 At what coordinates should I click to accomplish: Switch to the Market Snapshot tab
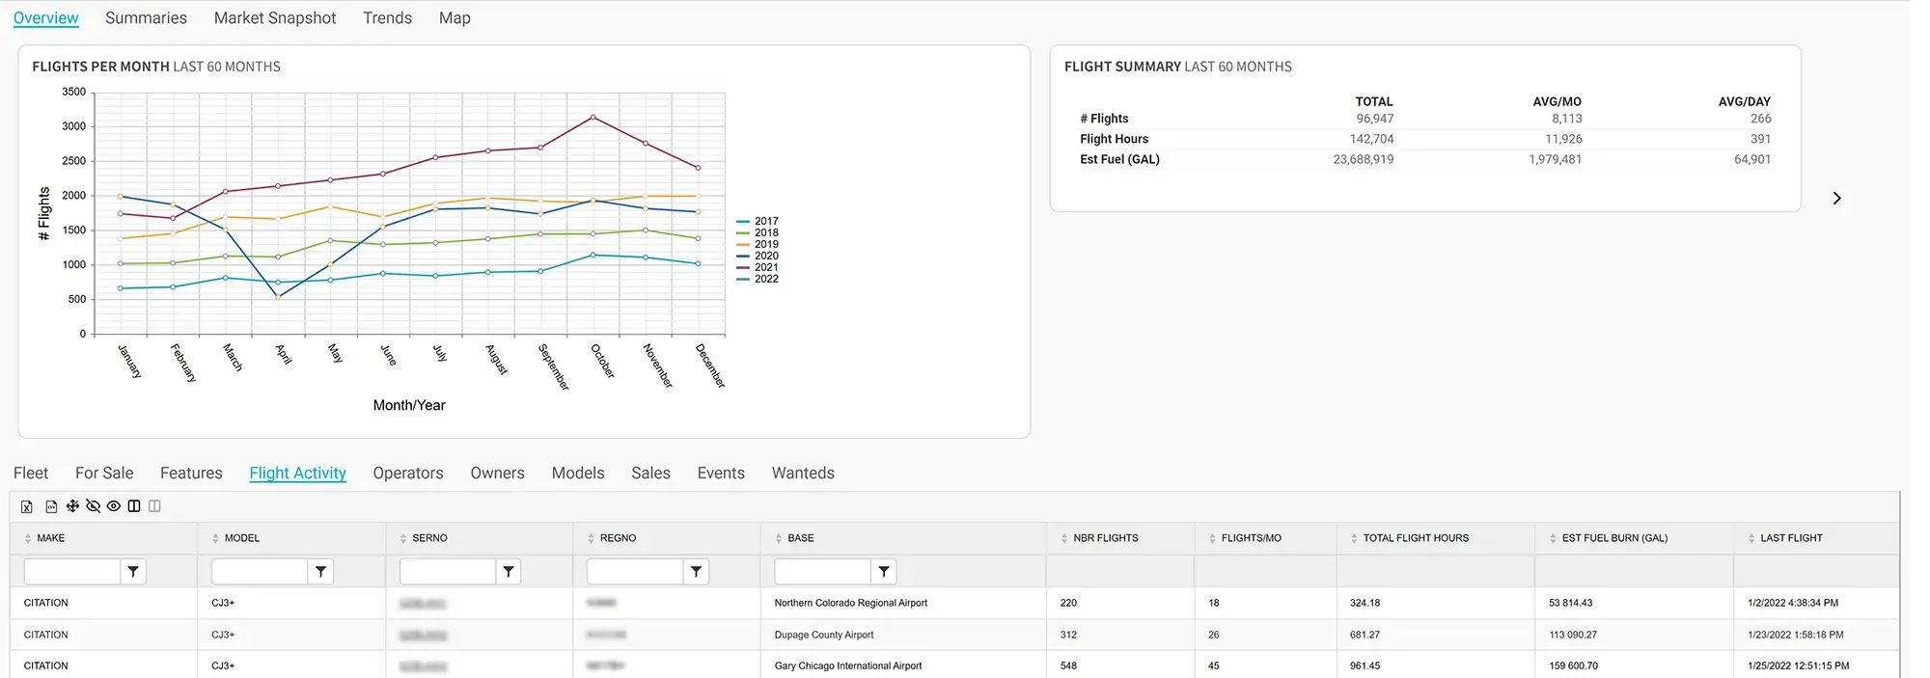click(x=275, y=18)
